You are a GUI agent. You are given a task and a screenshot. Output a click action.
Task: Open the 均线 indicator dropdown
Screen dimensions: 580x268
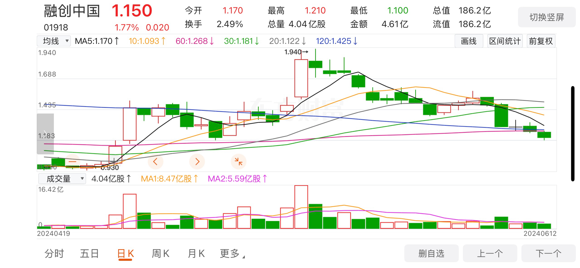tap(54, 41)
